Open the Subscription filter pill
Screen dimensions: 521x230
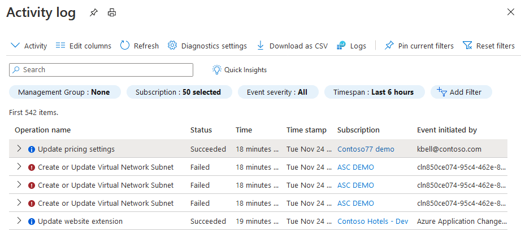pyautogui.click(x=178, y=92)
